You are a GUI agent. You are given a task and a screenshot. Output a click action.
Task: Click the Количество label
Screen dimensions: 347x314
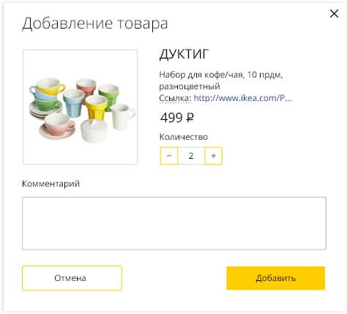tap(184, 137)
